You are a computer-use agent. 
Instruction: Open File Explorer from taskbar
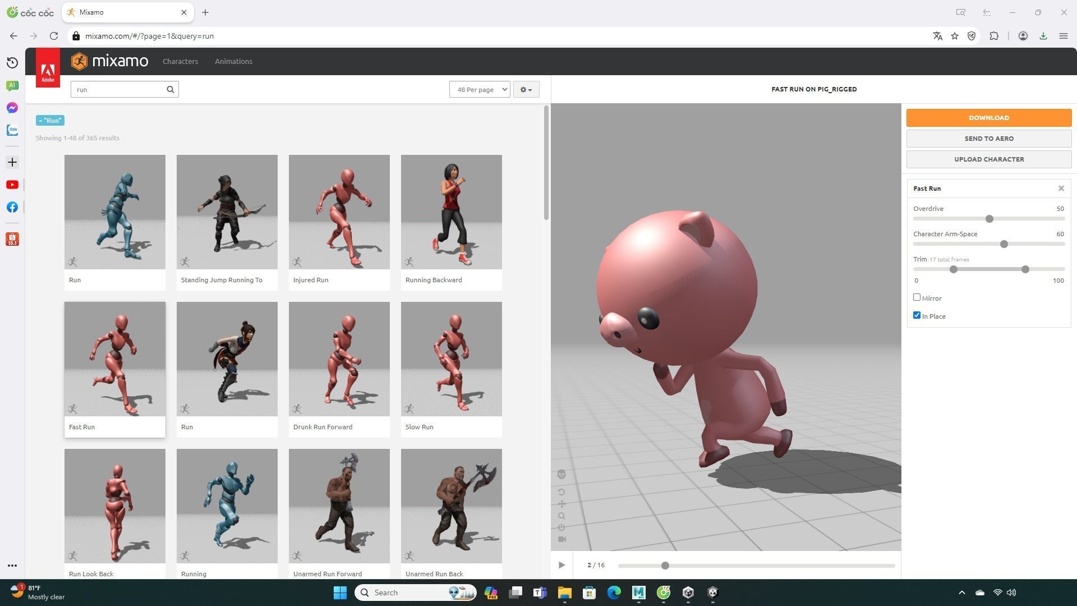tap(564, 593)
